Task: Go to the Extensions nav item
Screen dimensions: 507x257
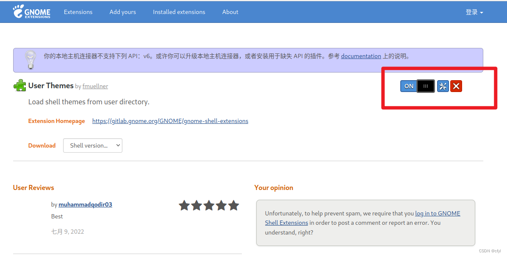Action: pos(78,12)
